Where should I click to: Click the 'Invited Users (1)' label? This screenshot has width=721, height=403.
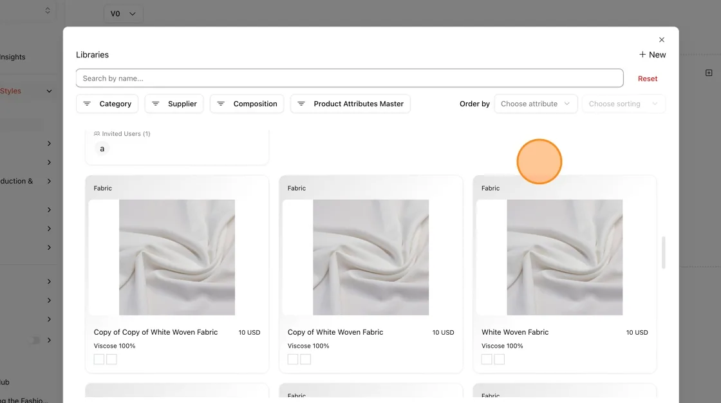pyautogui.click(x=122, y=134)
